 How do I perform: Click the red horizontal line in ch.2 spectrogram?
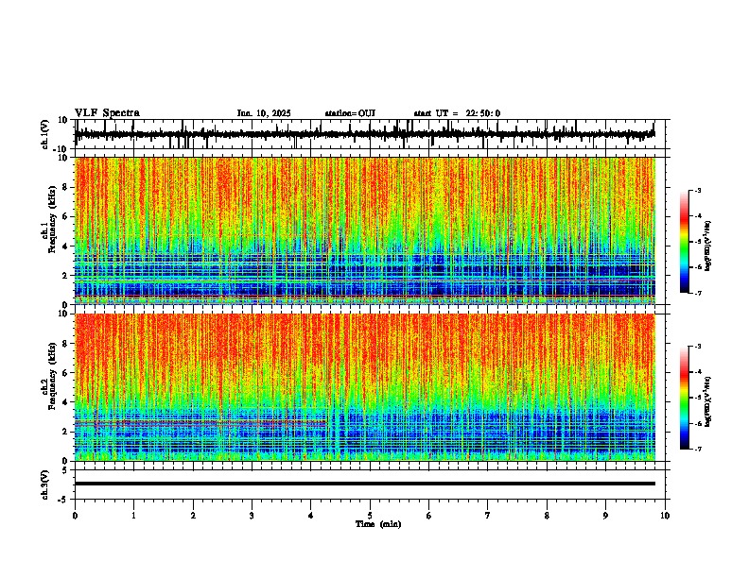[200, 422]
